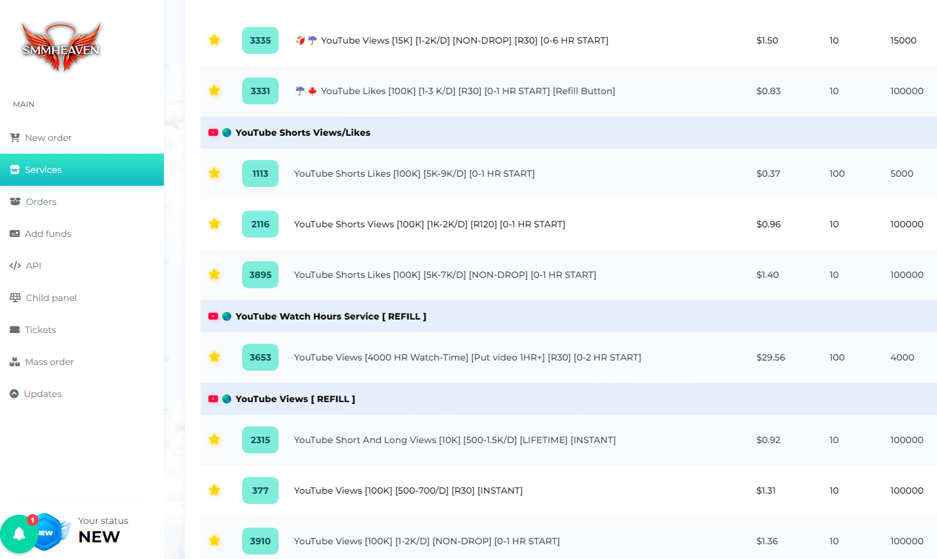
Task: Click the API code icon
Action: tap(15, 266)
